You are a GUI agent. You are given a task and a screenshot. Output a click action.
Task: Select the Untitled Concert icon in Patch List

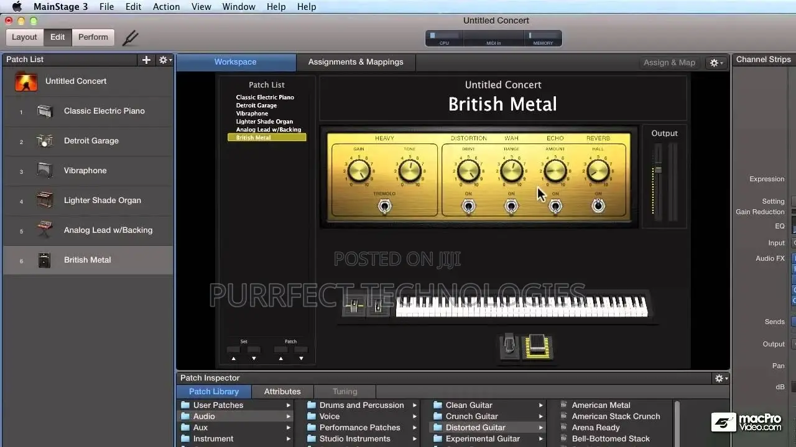coord(26,81)
